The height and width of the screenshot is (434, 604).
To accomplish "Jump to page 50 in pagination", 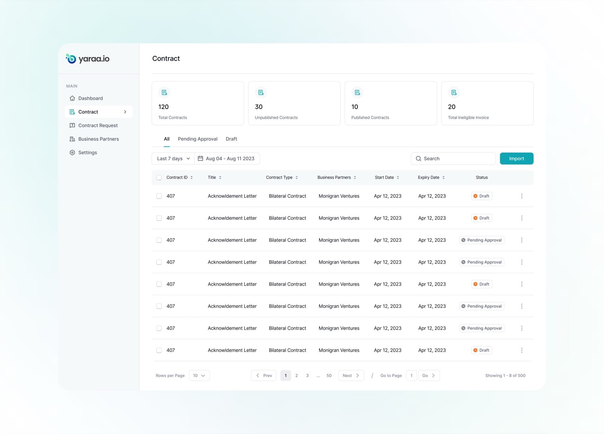I will [x=329, y=375].
